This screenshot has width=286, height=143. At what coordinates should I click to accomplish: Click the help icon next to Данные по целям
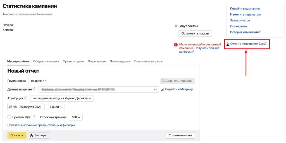pyautogui.click(x=35, y=89)
